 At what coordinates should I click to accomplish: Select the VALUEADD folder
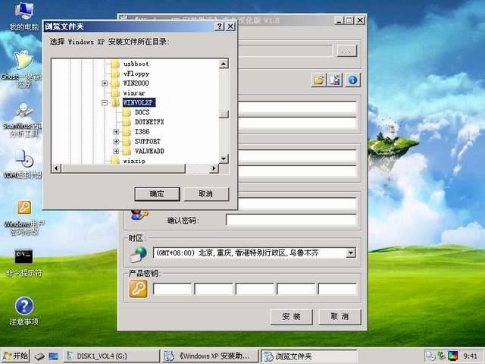click(x=149, y=152)
